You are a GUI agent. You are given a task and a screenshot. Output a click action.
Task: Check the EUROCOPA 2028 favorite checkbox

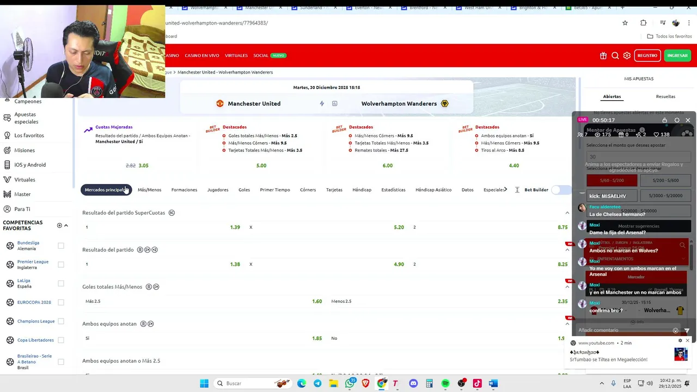click(x=61, y=302)
